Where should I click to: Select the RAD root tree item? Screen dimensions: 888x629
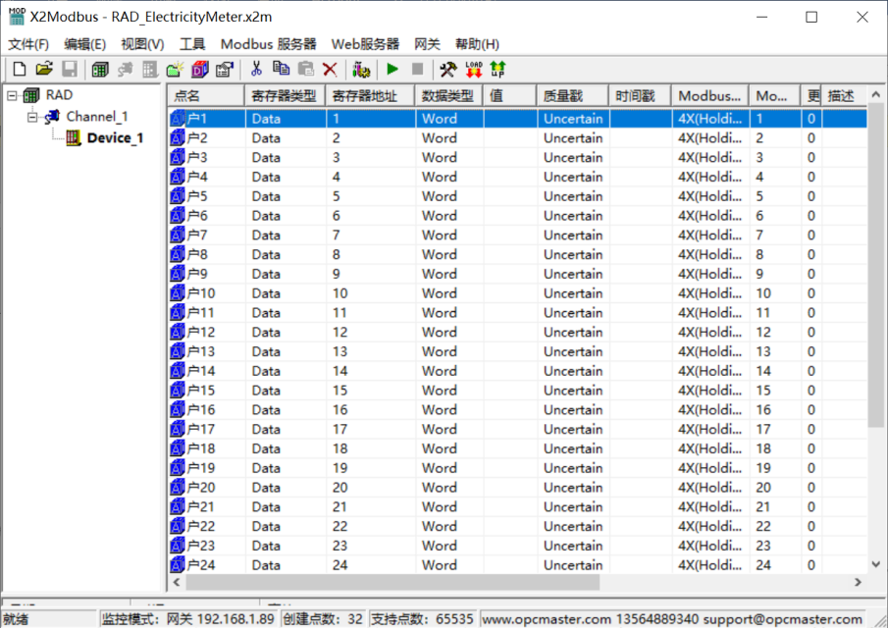coord(59,95)
